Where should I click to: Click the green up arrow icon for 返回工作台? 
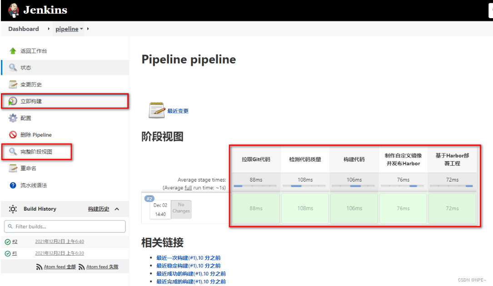[x=13, y=51]
